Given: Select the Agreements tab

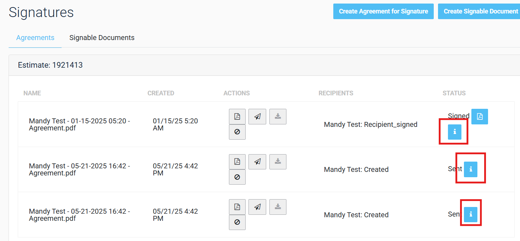Looking at the screenshot, I should (x=35, y=38).
